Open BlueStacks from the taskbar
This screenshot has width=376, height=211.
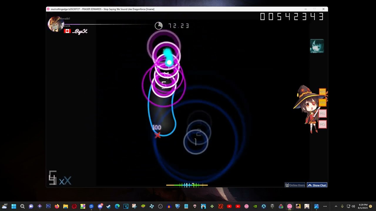(x=143, y=206)
